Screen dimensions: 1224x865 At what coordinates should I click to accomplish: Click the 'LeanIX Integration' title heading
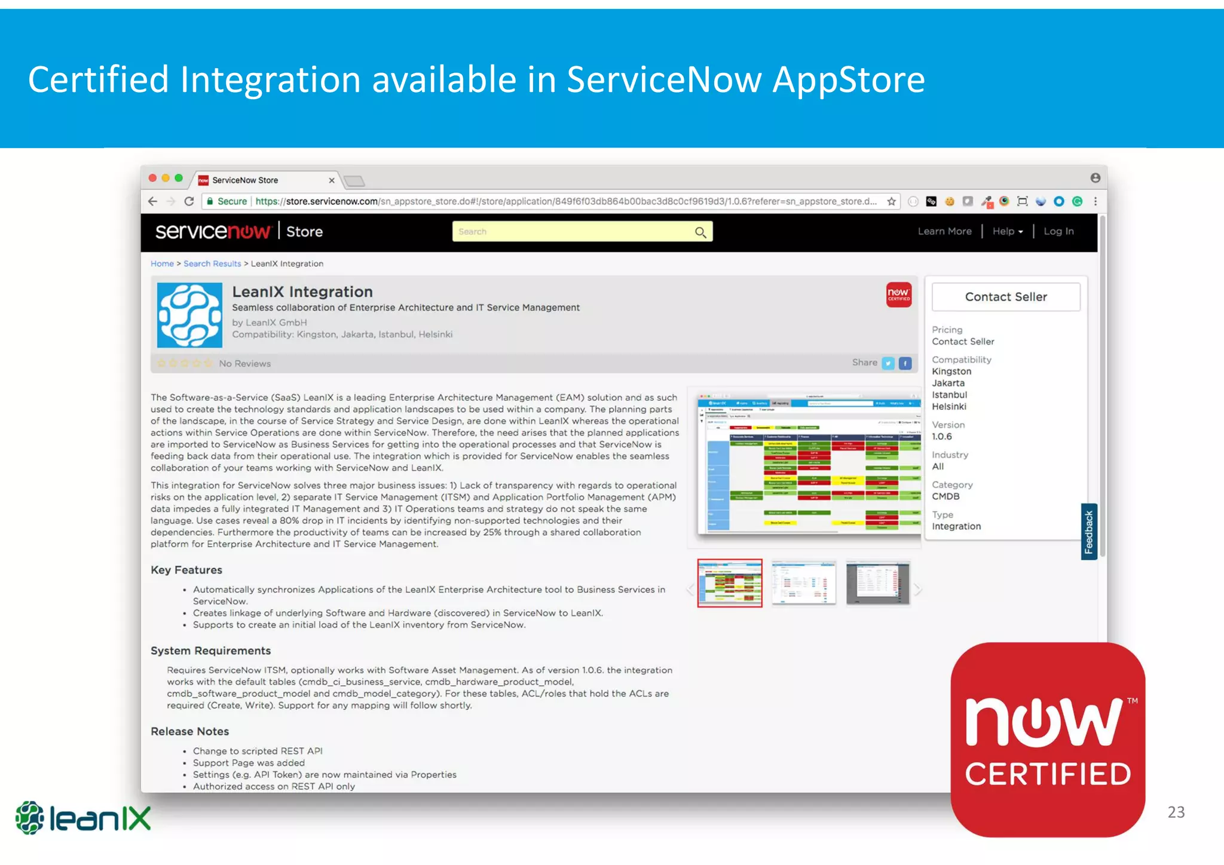pyautogui.click(x=302, y=292)
